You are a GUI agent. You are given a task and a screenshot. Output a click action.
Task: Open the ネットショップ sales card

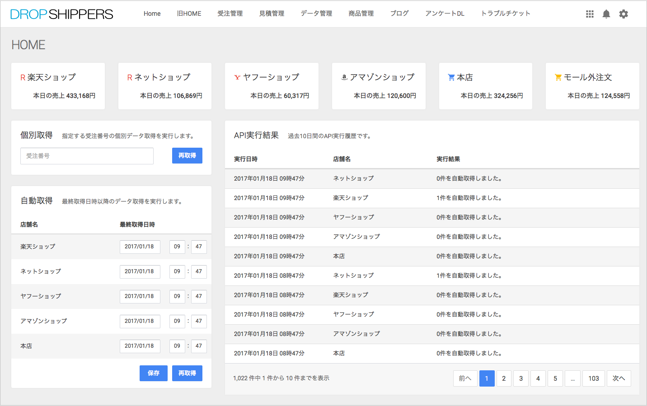pyautogui.click(x=165, y=86)
